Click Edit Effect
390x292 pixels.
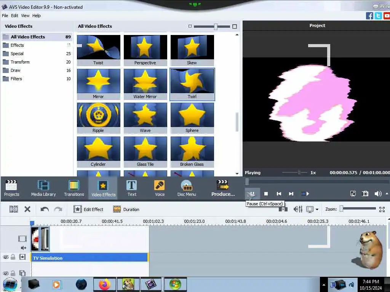[88, 209]
